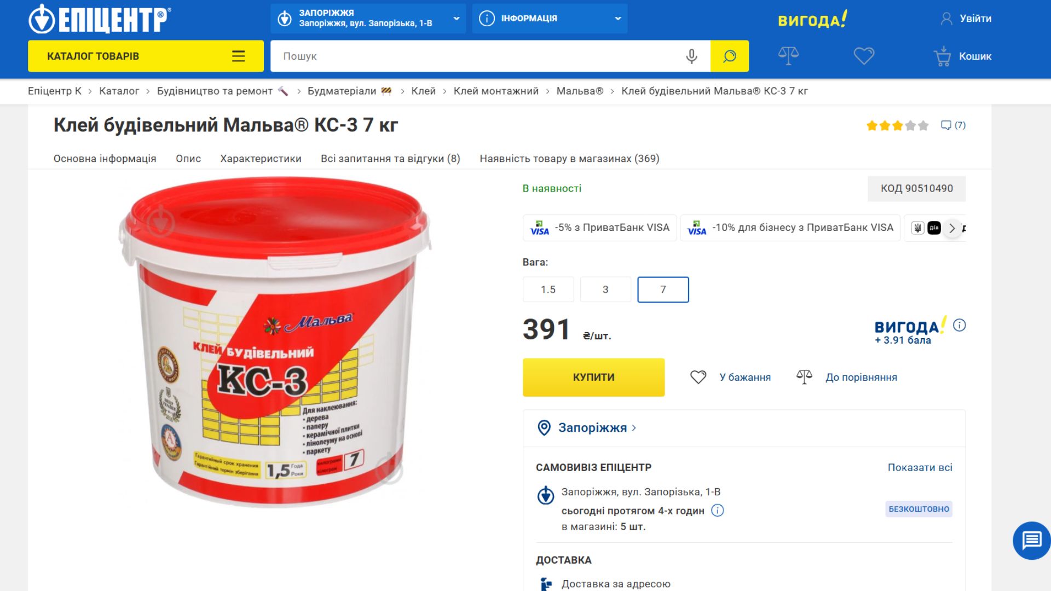Open the Наявність товару в магазинах tab

[x=569, y=159]
